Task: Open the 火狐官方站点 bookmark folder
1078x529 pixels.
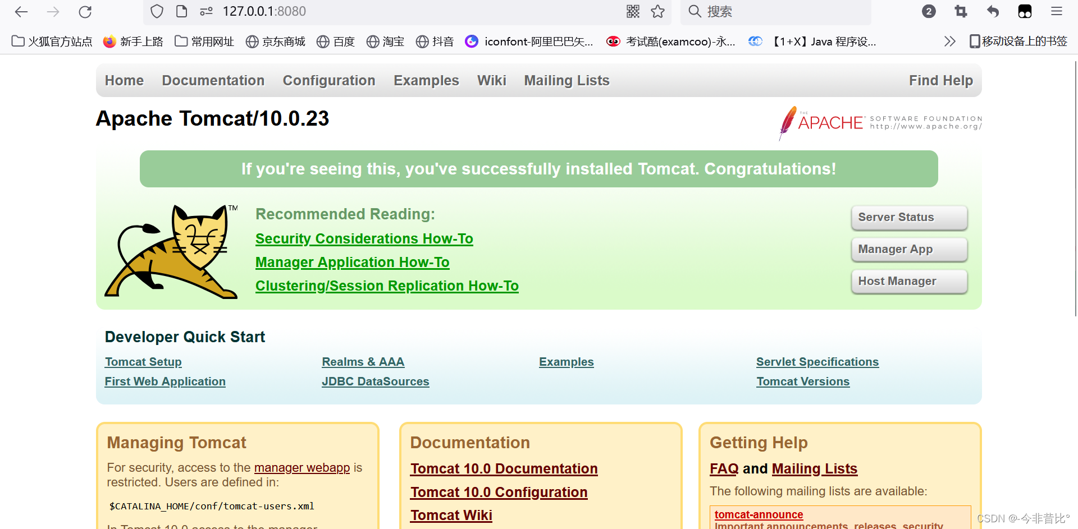Action: point(52,42)
